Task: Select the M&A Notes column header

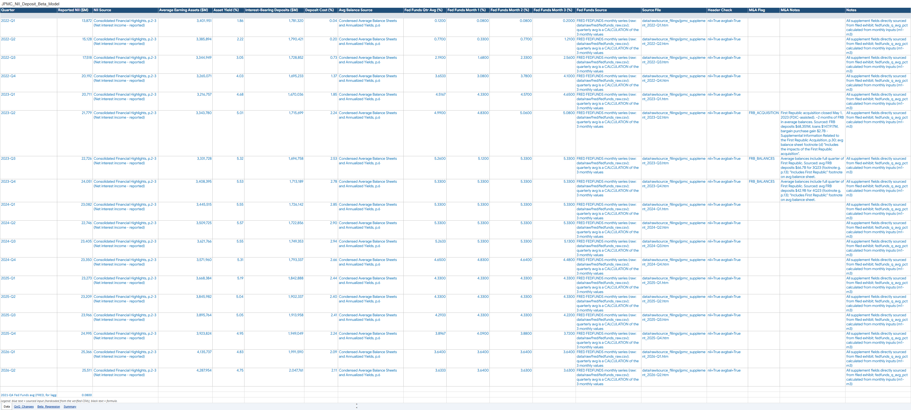Action: coord(812,10)
